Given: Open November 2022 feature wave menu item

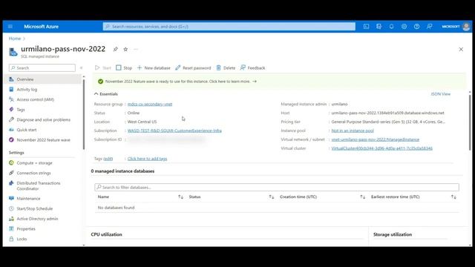Looking at the screenshot, I should [x=43, y=140].
